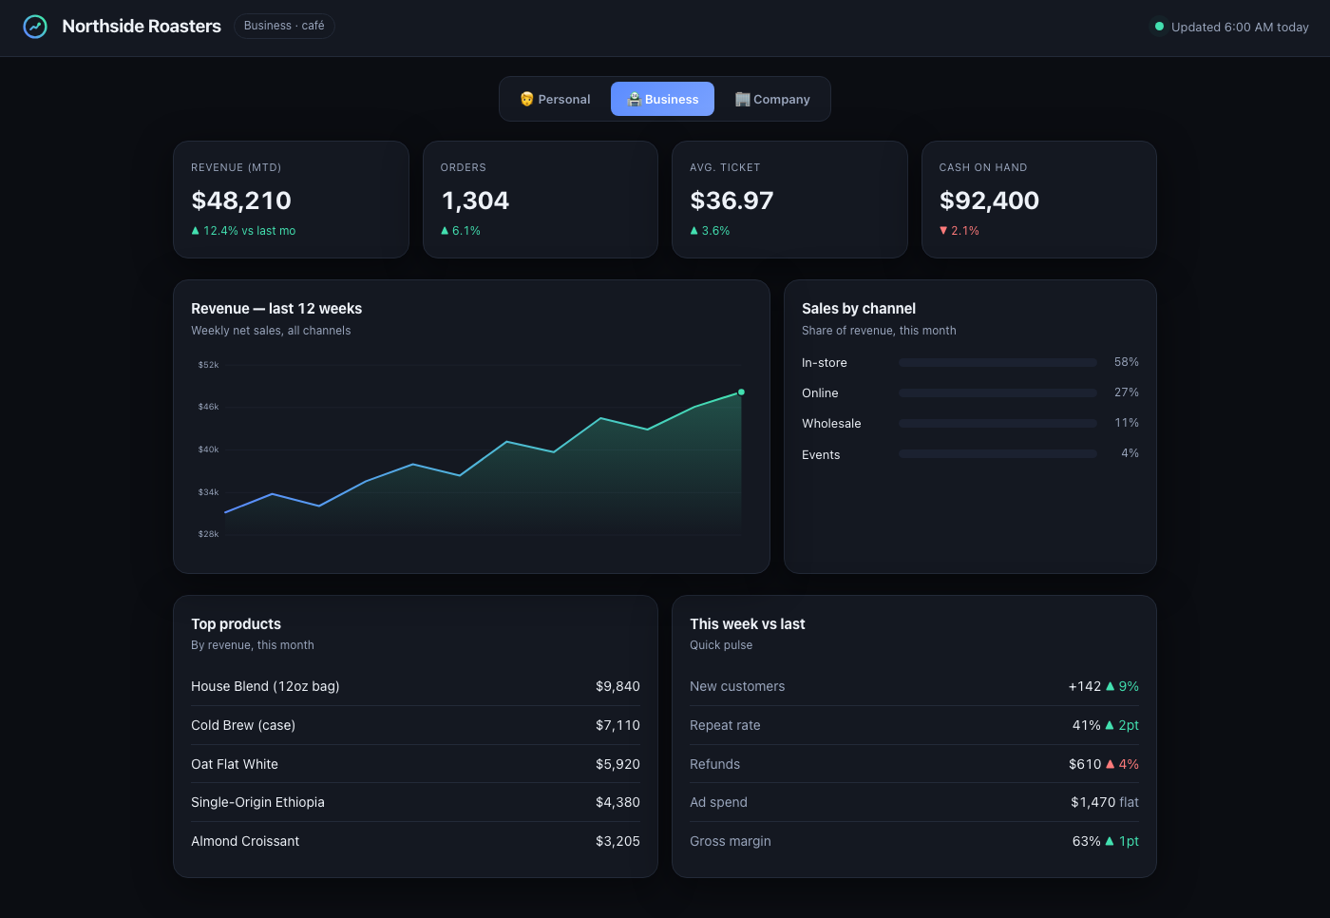Click the Avg. Ticket value $36.97
The image size is (1330, 918).
731,201
